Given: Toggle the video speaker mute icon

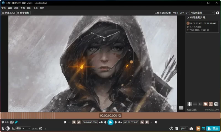Looking at the screenshot, I should pos(173,108).
